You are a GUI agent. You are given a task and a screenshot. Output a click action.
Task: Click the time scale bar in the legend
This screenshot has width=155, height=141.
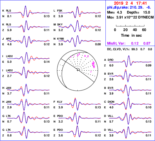pos(130,26)
